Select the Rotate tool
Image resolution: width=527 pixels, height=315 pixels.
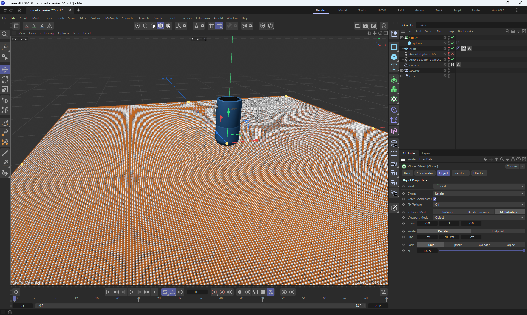point(5,80)
